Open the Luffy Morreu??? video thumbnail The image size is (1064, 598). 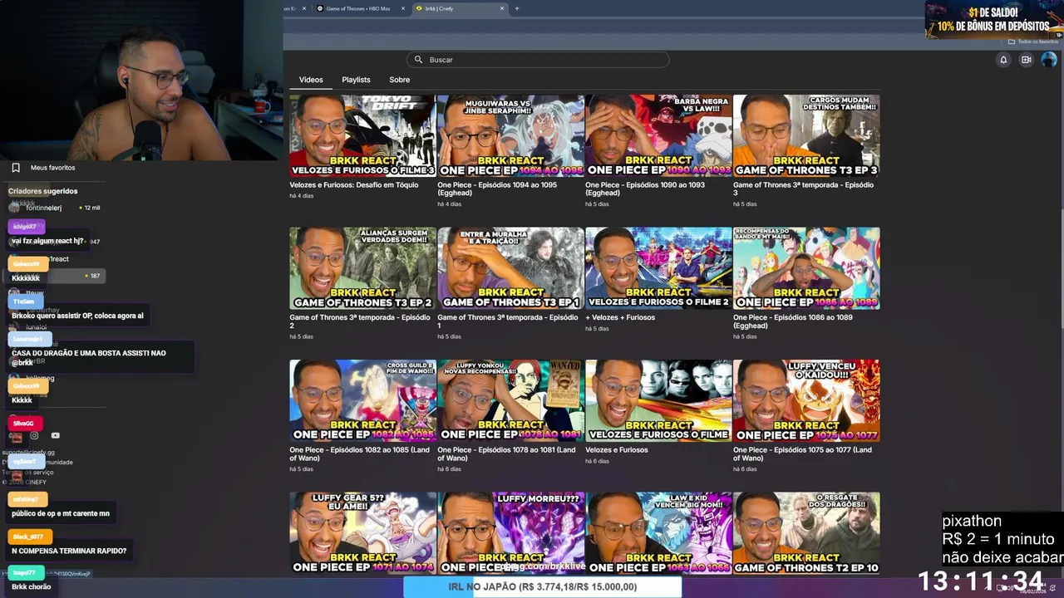510,533
